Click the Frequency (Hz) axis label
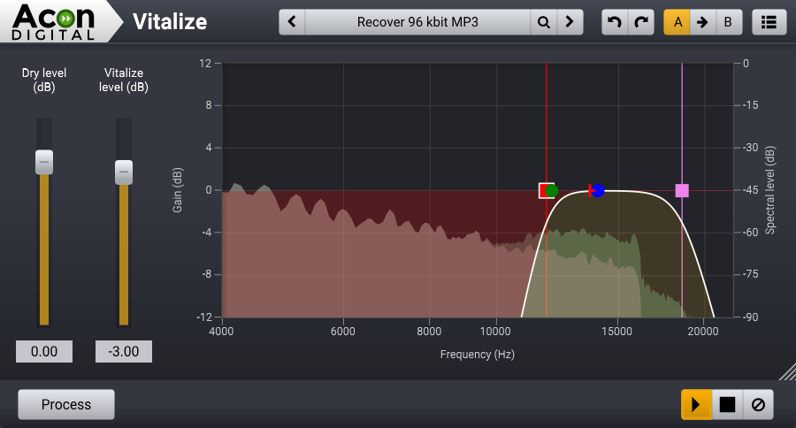 pyautogui.click(x=478, y=355)
